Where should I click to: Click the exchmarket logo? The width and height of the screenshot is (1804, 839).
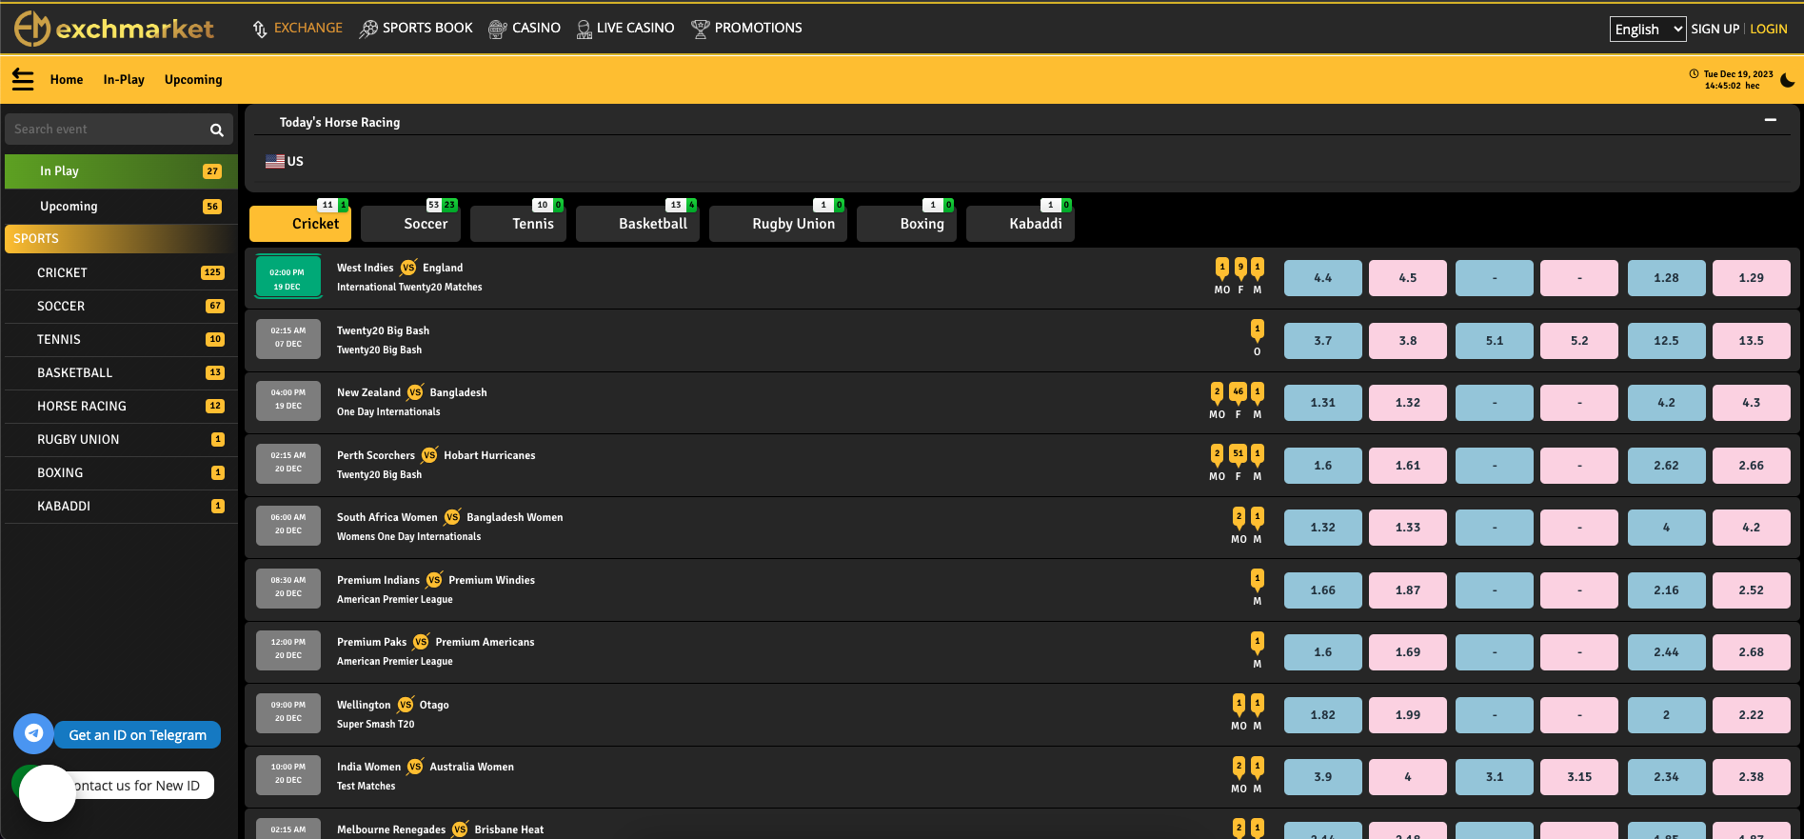pyautogui.click(x=114, y=29)
